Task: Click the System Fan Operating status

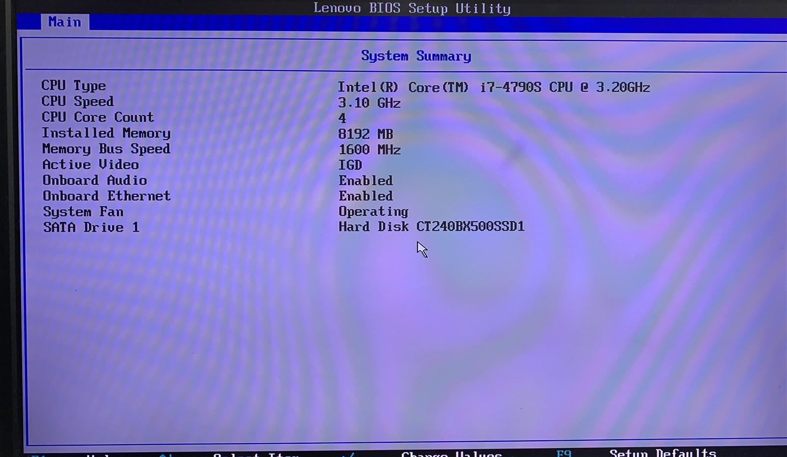Action: pyautogui.click(x=373, y=211)
